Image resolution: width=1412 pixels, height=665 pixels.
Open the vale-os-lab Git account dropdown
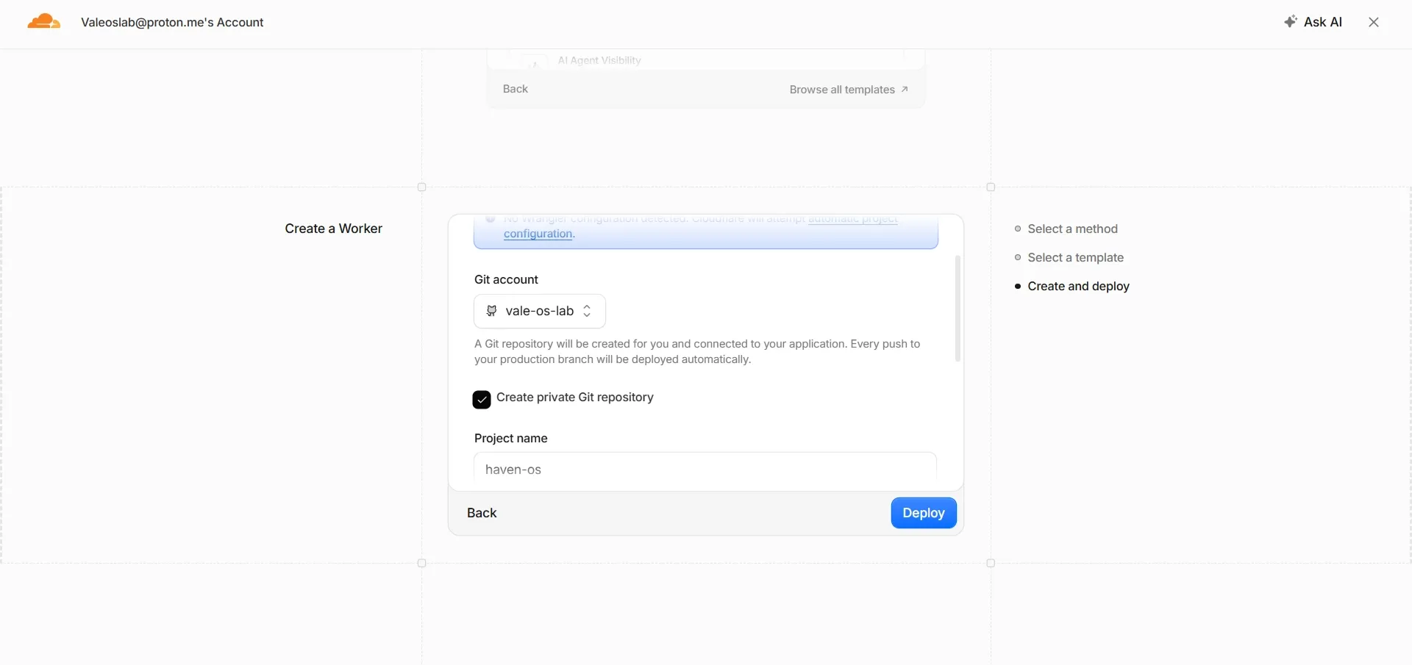[540, 311]
